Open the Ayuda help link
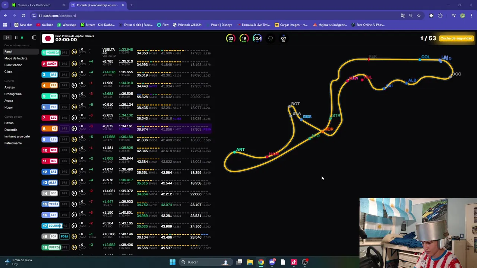The width and height of the screenshot is (477, 268). pyautogui.click(x=9, y=101)
